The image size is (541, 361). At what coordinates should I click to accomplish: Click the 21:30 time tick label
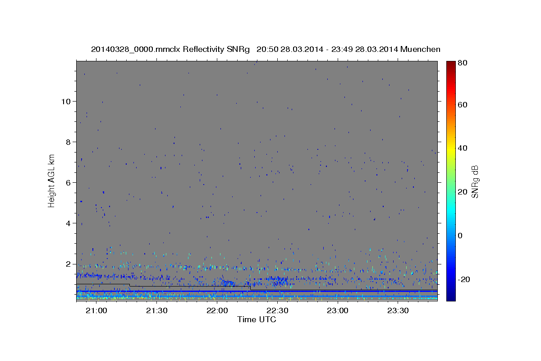pyautogui.click(x=156, y=310)
